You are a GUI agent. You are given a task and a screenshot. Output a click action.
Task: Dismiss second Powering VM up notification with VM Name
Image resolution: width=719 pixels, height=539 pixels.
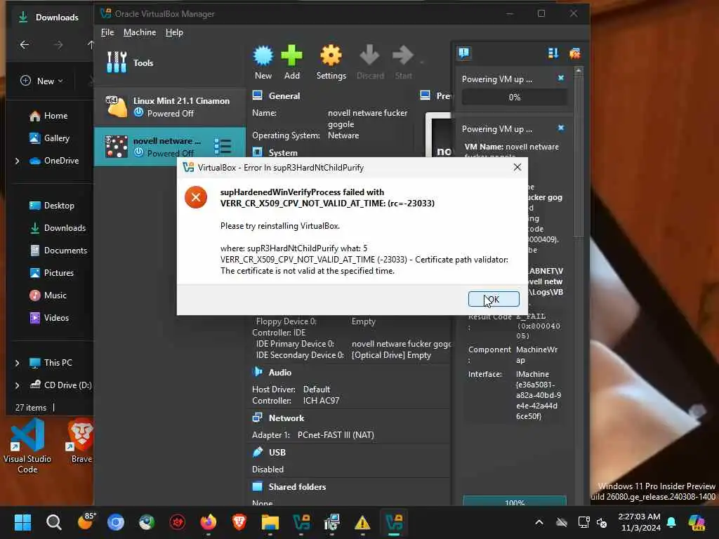point(561,128)
